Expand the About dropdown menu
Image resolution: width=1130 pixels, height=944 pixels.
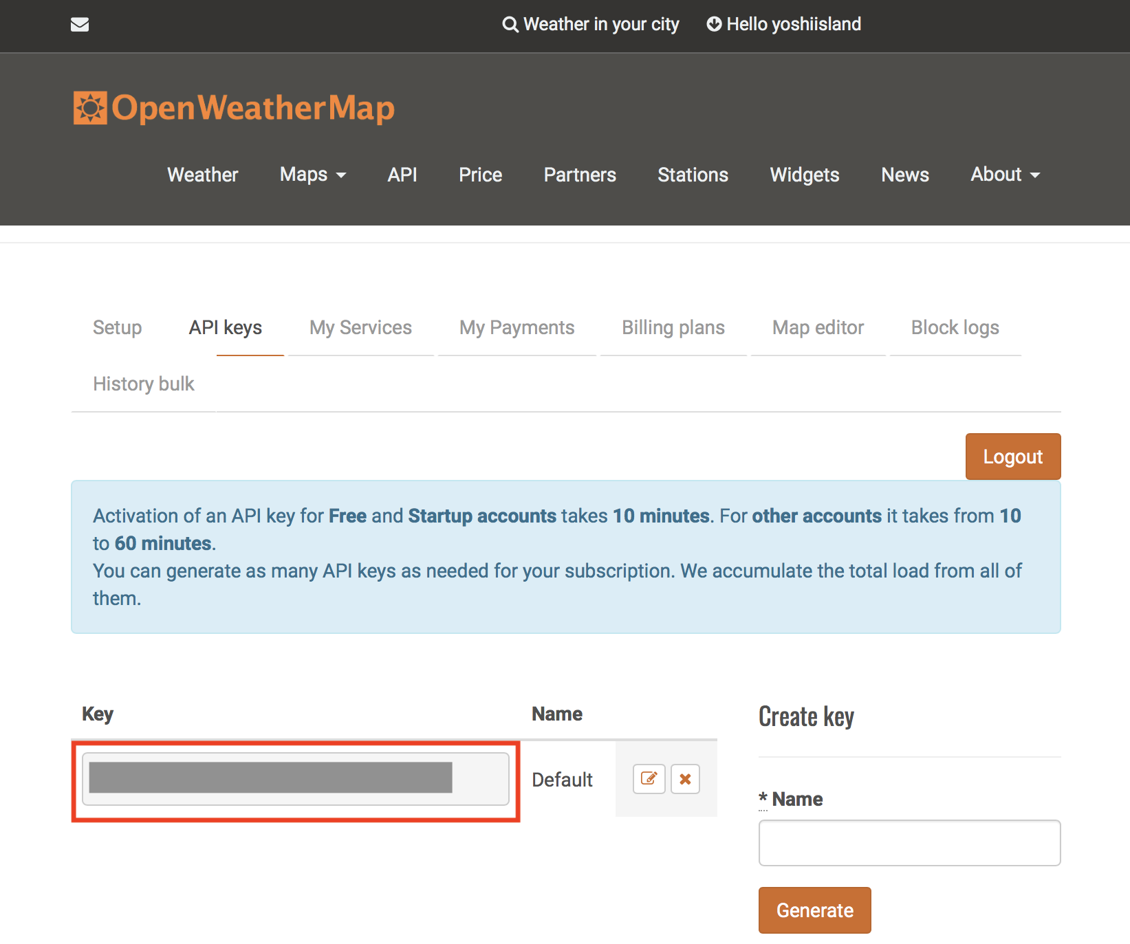pyautogui.click(x=1005, y=175)
